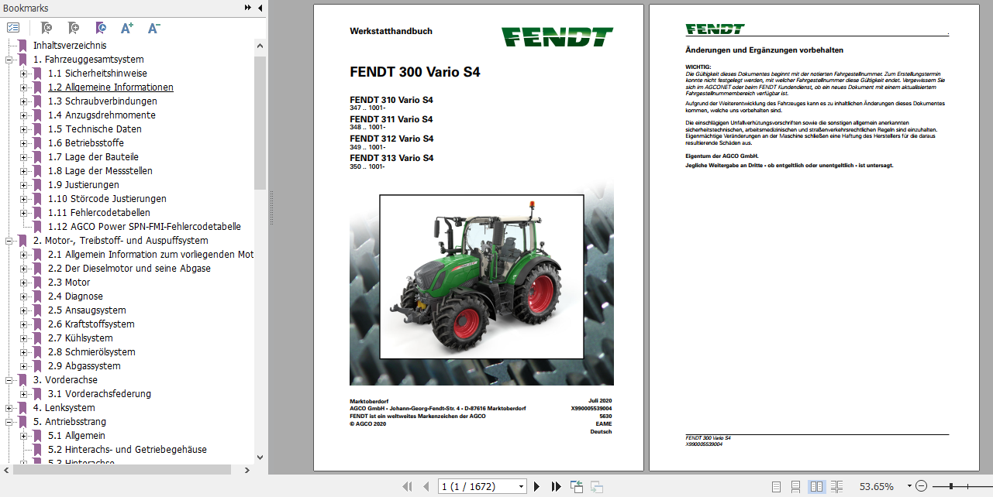Viewport: 993px width, 497px height.
Task: Expand the 1.6 Betriebsstoffe bookmark
Action: tap(24, 143)
